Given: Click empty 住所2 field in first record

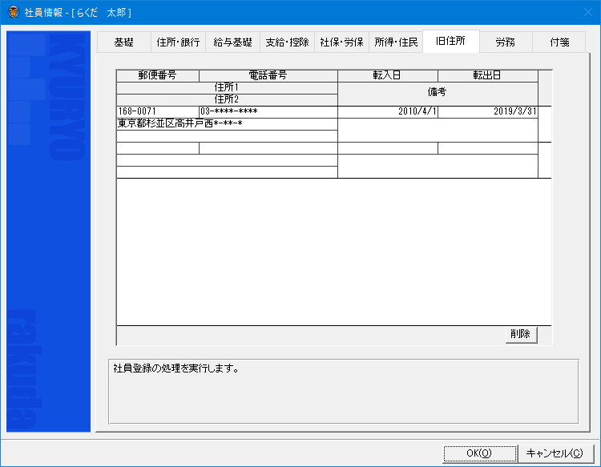Looking at the screenshot, I should click(227, 136).
